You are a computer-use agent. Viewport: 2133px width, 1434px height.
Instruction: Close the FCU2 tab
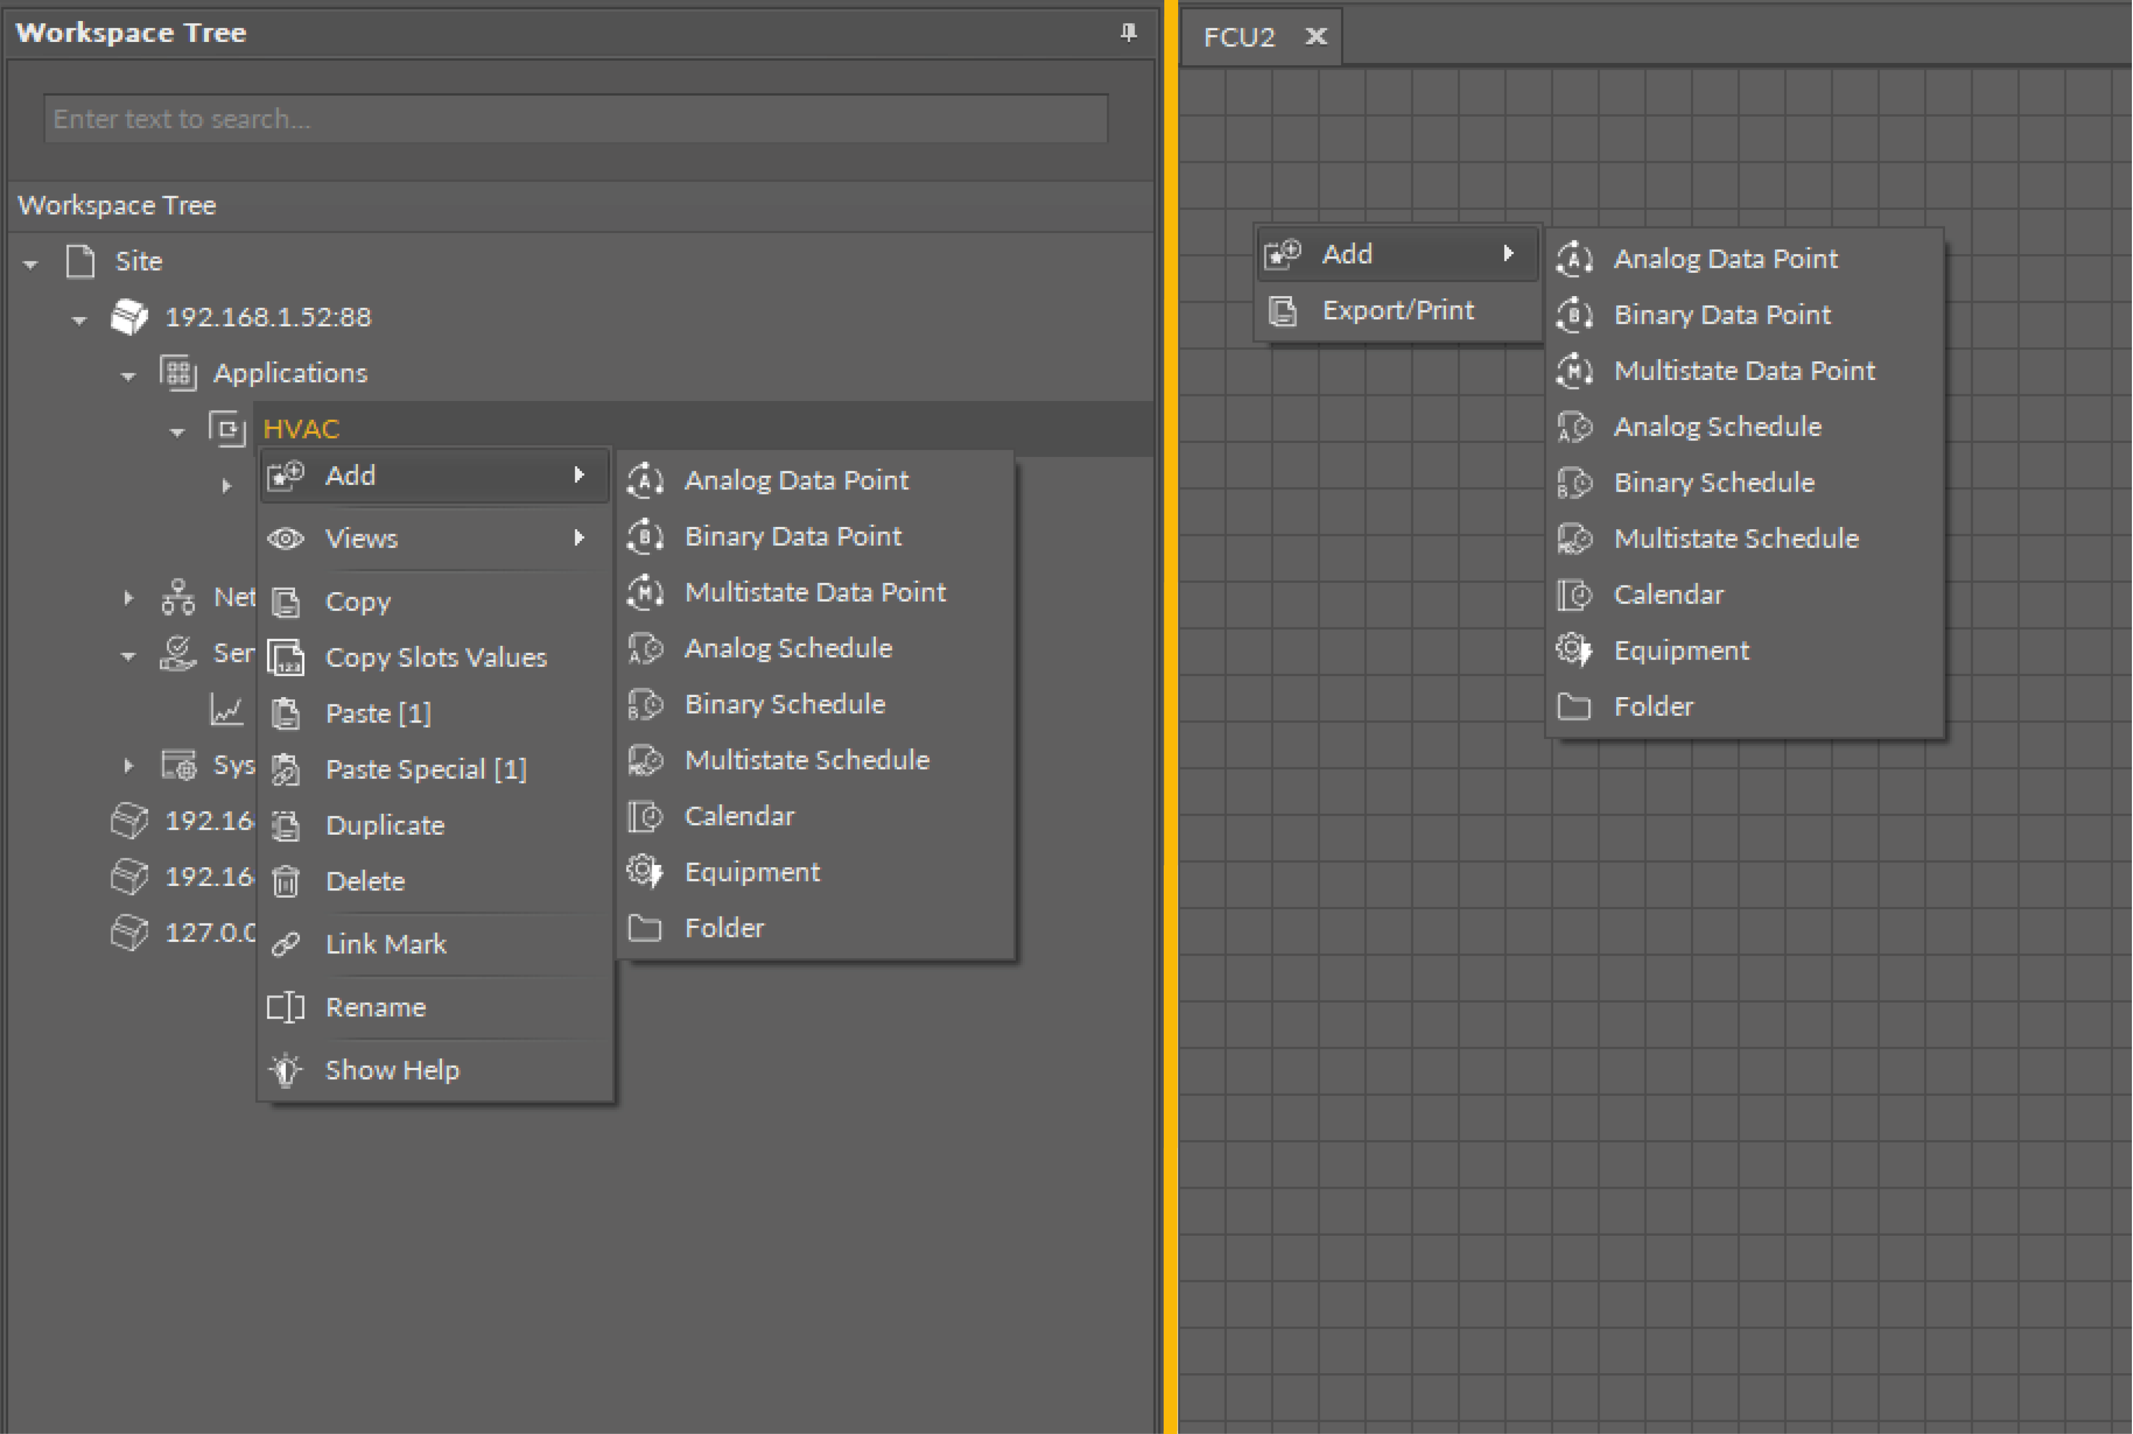(x=1315, y=36)
